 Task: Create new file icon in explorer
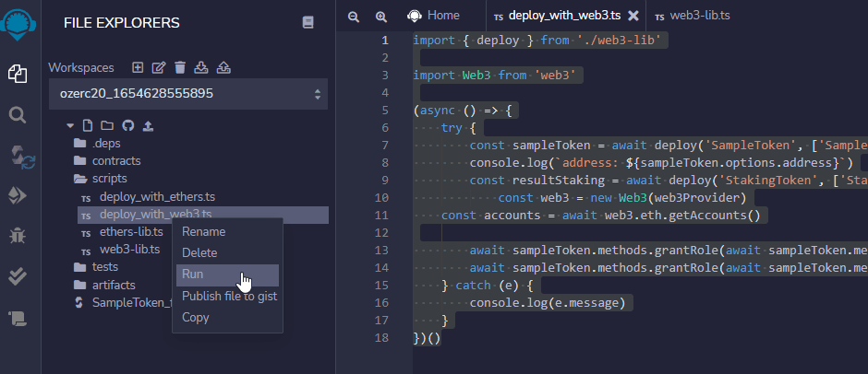pyautogui.click(x=87, y=125)
